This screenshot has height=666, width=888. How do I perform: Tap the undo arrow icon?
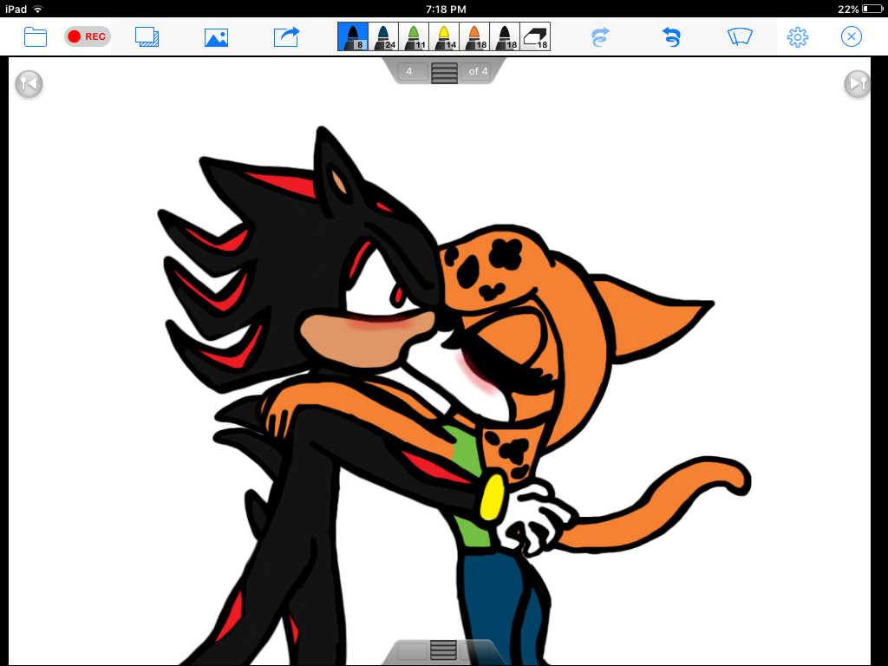tap(671, 37)
